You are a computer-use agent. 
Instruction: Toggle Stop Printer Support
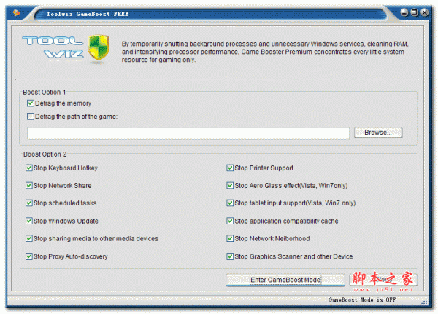coord(230,168)
